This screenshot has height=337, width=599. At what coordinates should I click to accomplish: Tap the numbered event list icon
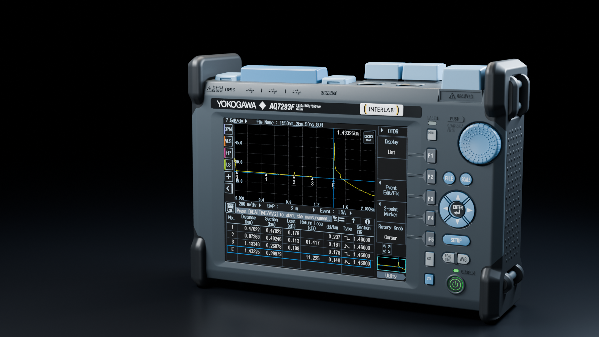(x=339, y=219)
